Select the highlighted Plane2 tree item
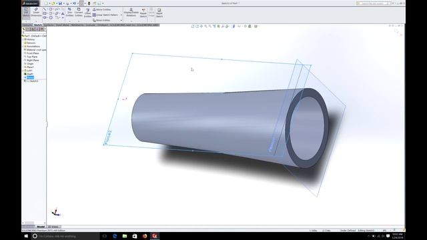This screenshot has width=427, height=240. pyautogui.click(x=29, y=77)
